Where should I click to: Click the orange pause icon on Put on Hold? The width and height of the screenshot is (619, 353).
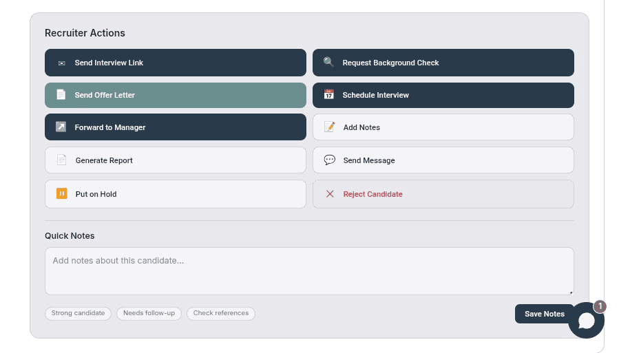62,194
